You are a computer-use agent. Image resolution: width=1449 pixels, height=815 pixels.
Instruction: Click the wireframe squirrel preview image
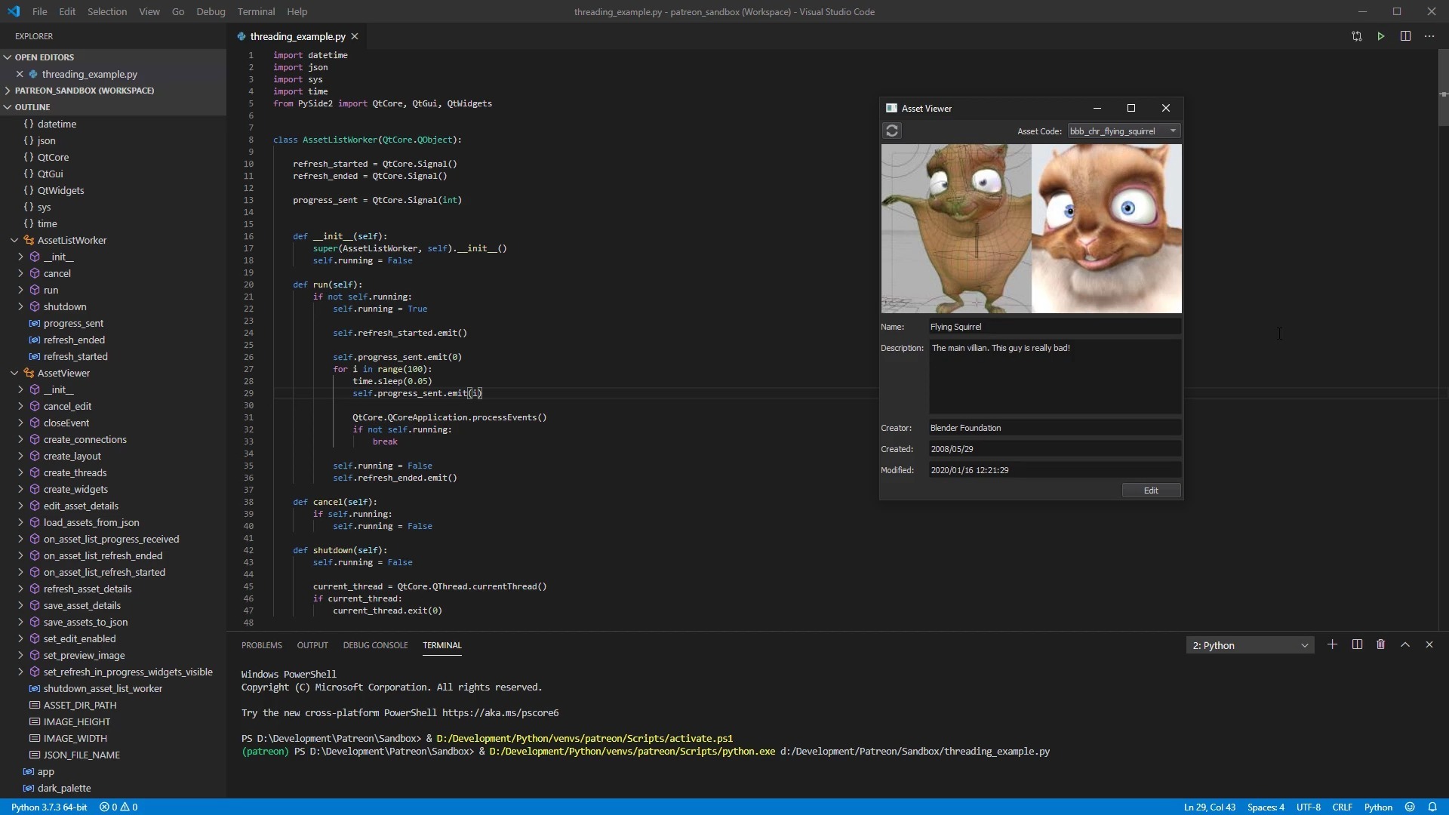[956, 229]
